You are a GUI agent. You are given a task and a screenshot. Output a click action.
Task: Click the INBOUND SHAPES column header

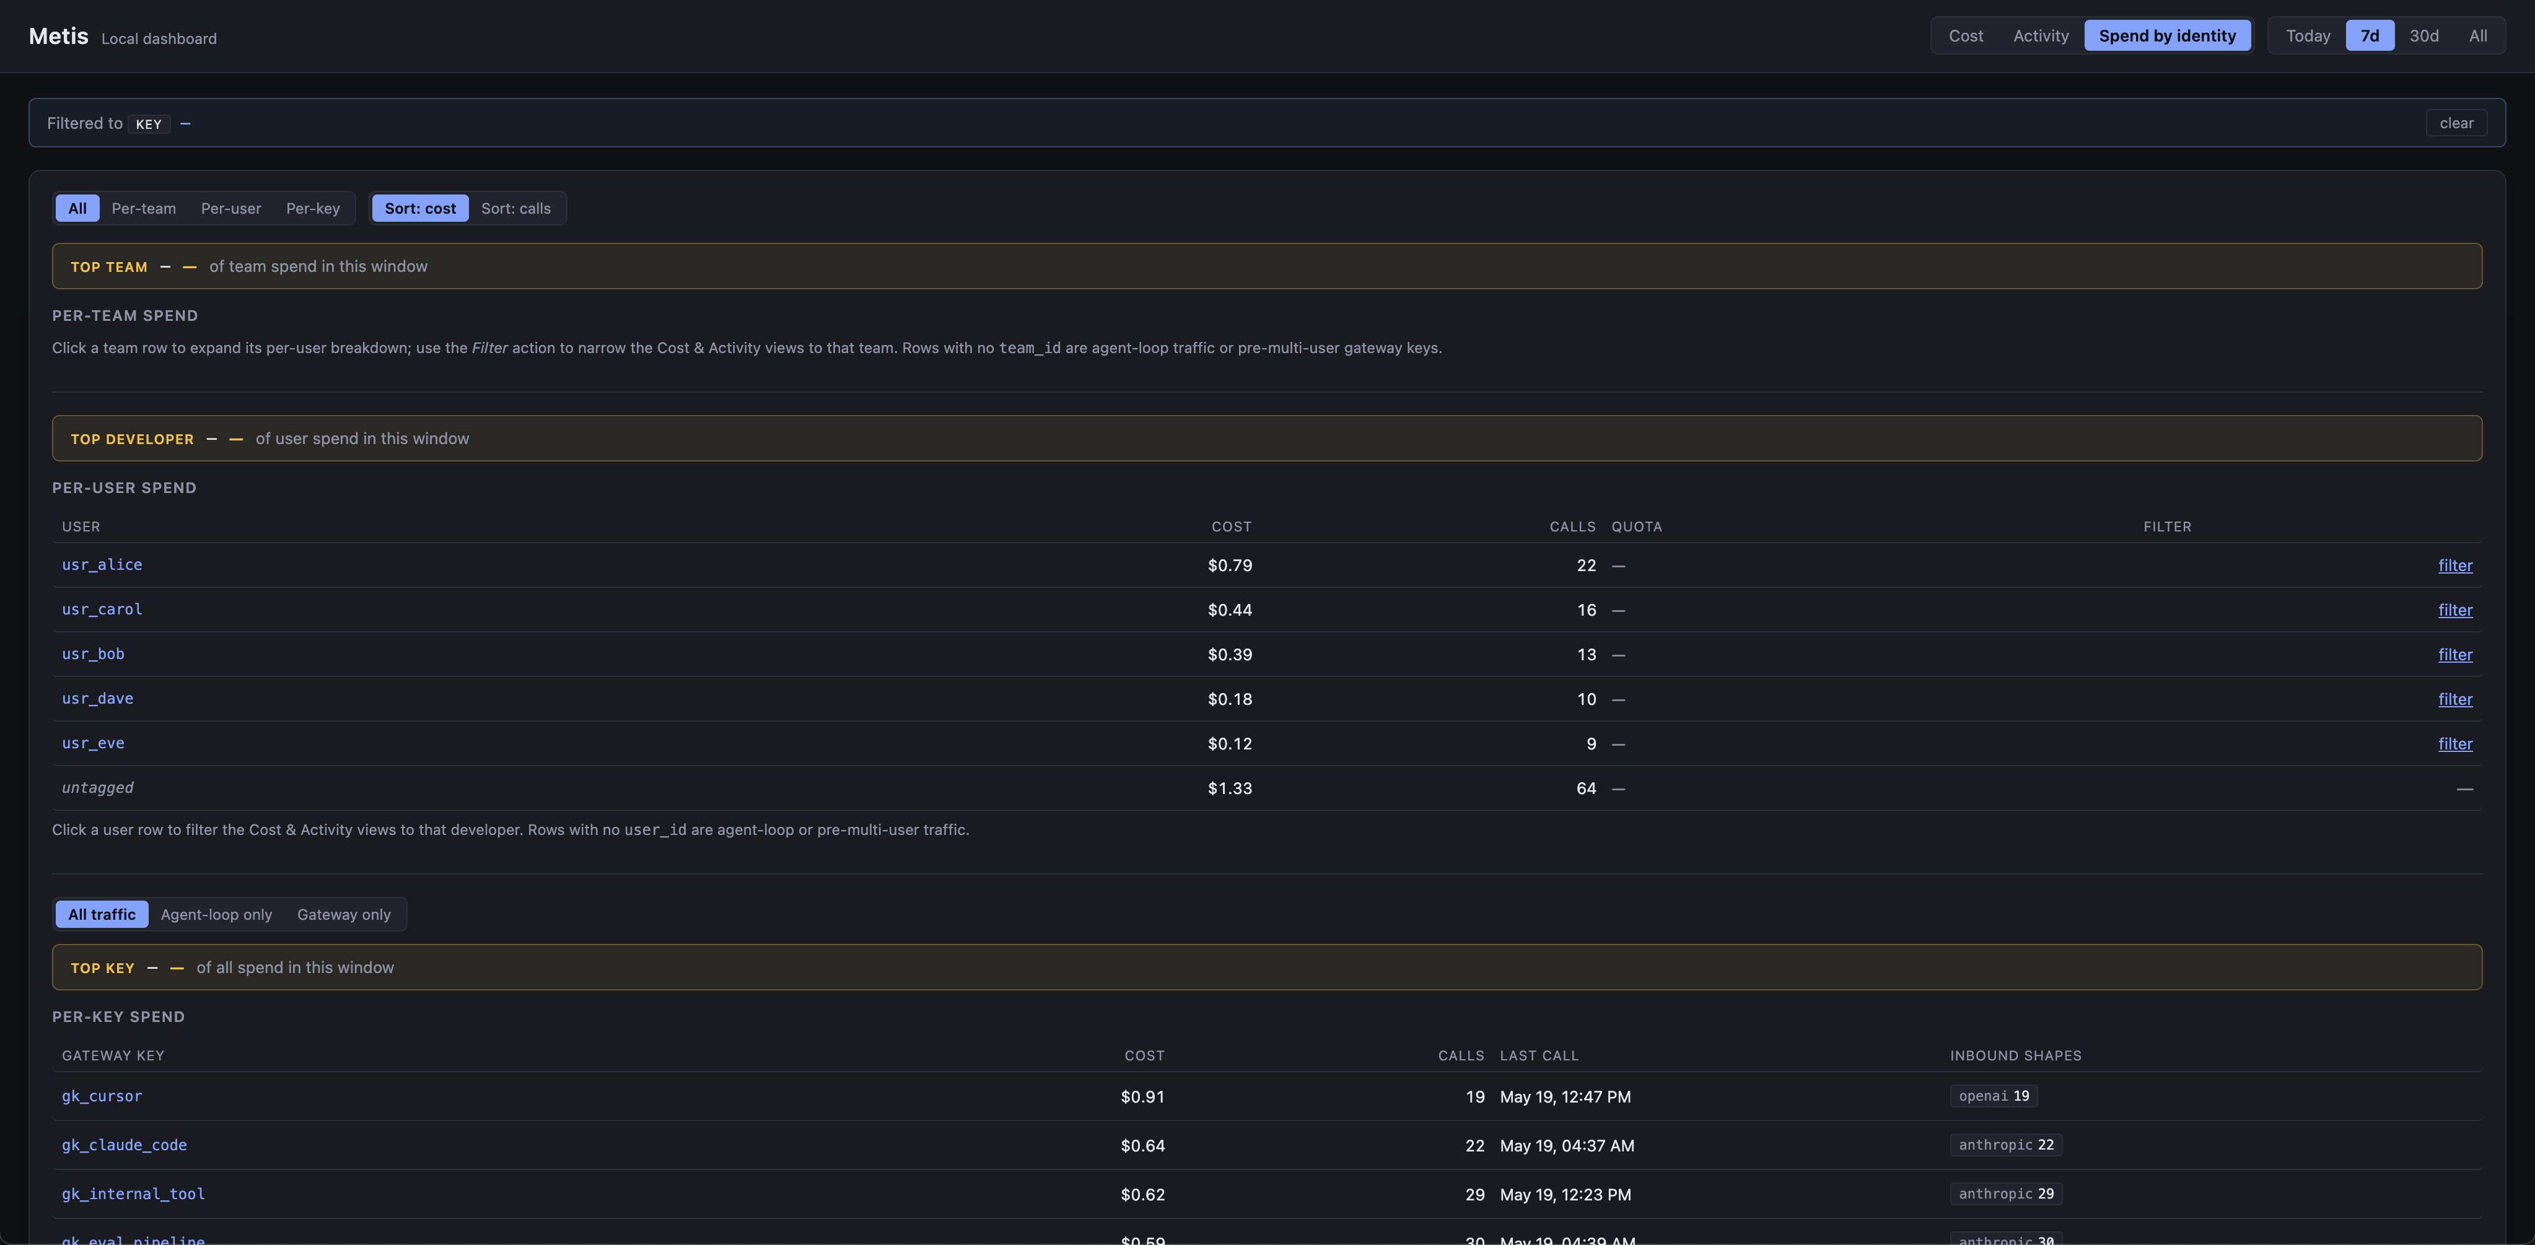(x=2015, y=1055)
